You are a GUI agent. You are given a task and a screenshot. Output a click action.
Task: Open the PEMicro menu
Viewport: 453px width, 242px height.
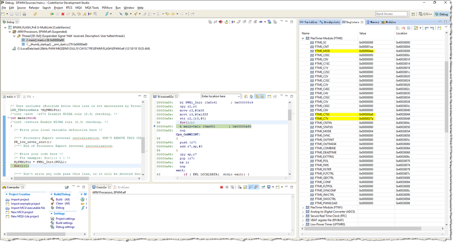coord(107,8)
